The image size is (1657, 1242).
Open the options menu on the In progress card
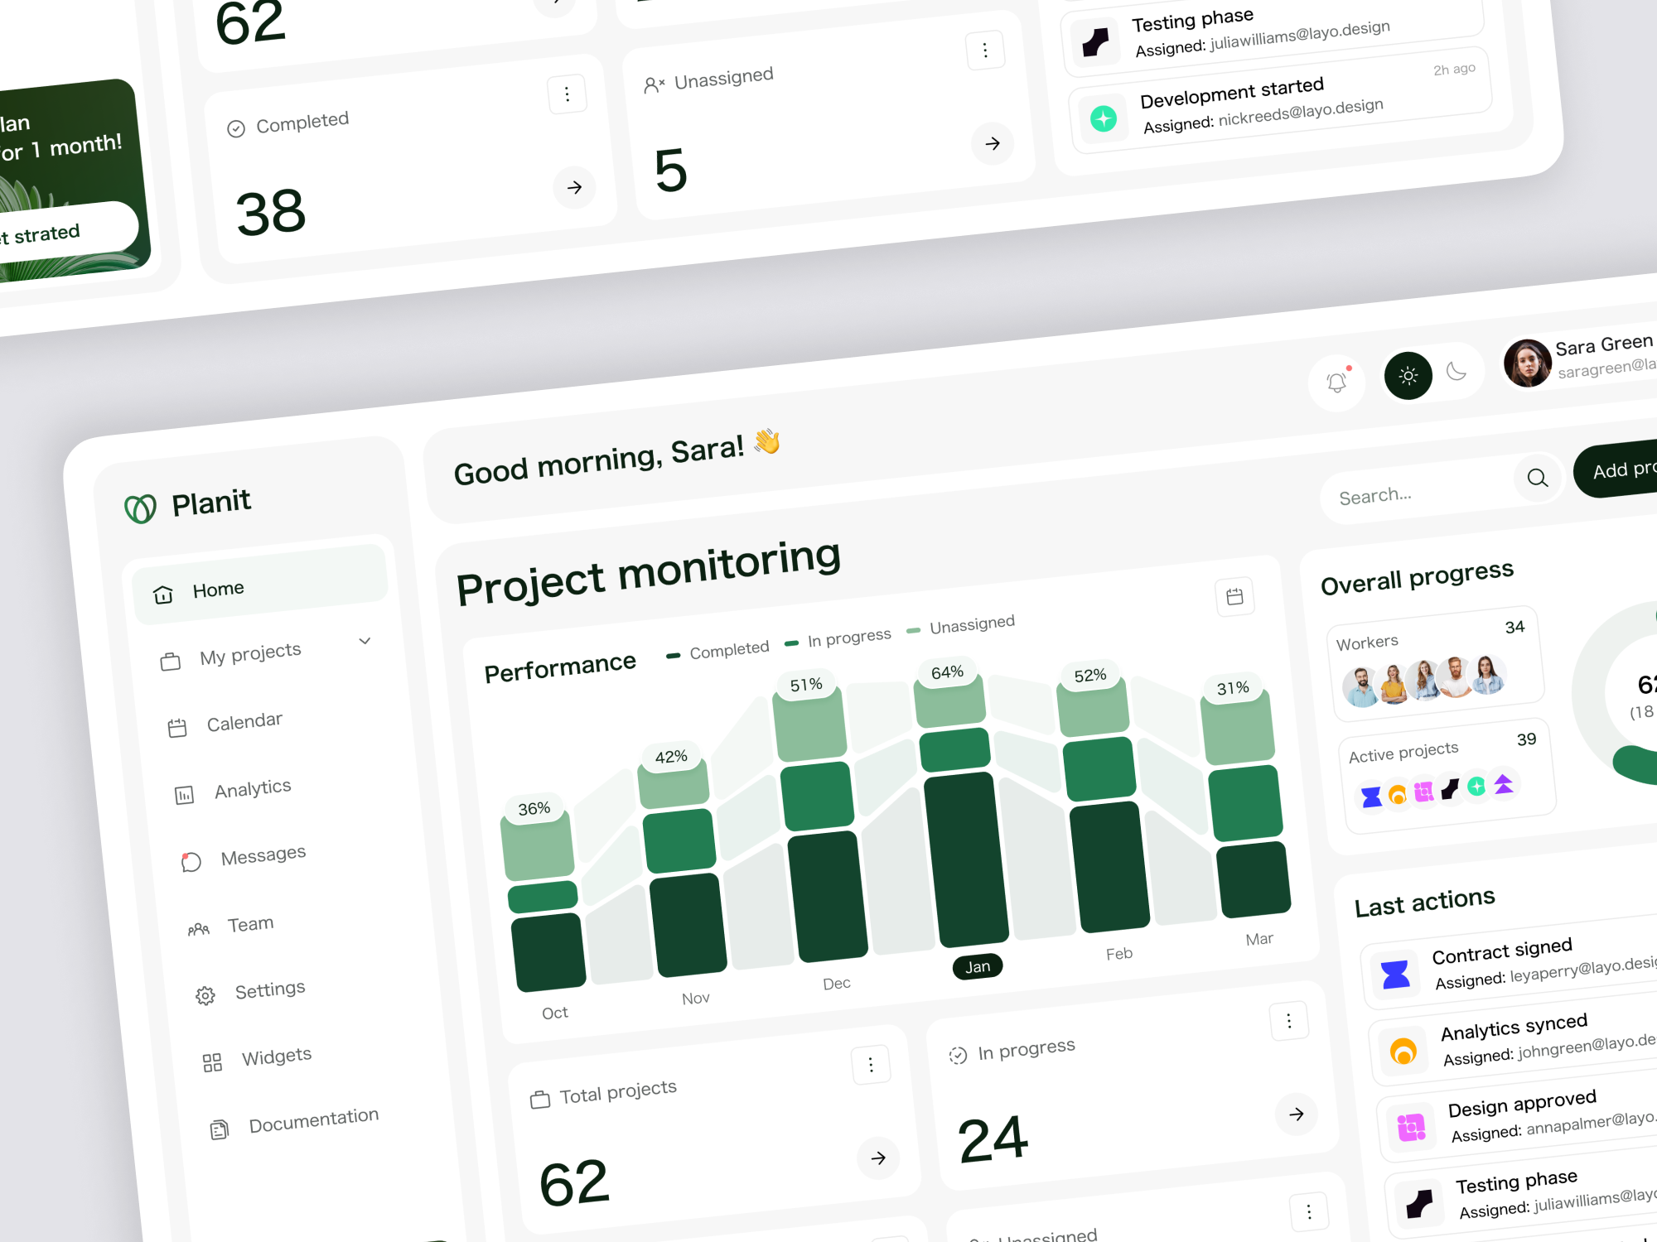1289,1021
